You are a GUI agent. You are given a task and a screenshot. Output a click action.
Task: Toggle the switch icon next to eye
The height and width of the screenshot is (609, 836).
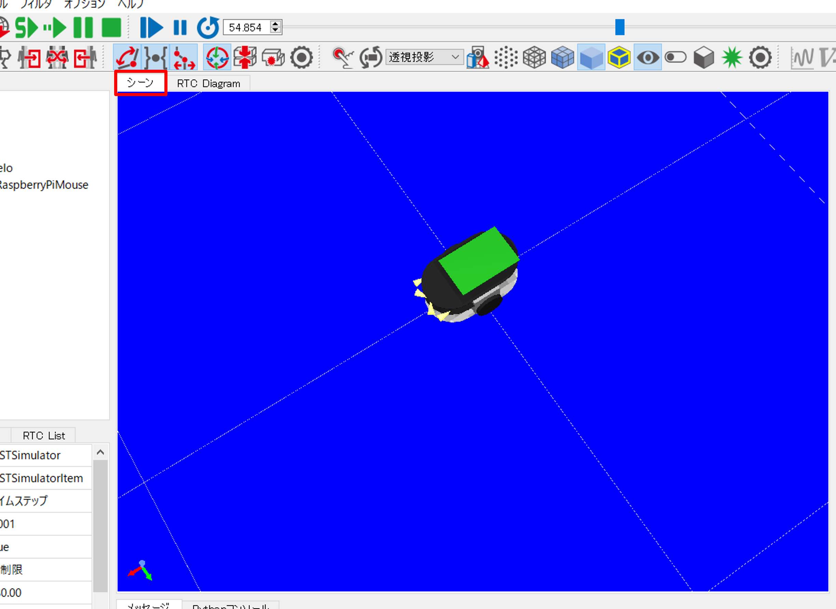pyautogui.click(x=675, y=57)
